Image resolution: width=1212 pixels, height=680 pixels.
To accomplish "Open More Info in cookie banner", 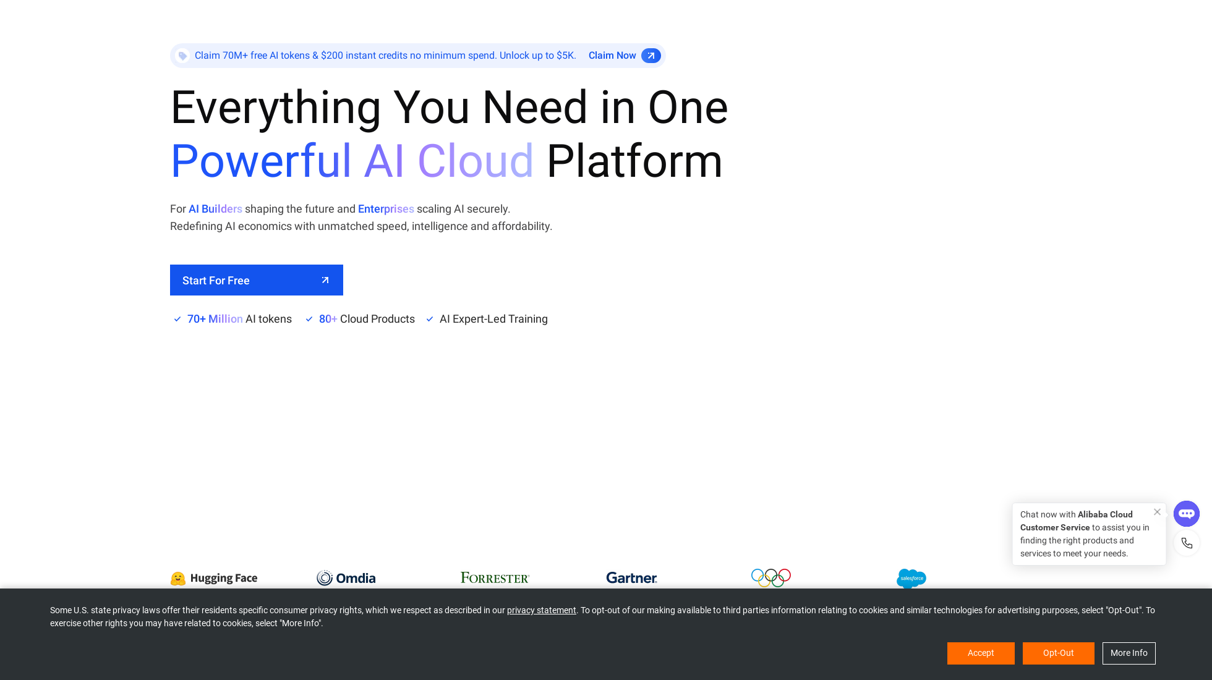I will 1129,653.
